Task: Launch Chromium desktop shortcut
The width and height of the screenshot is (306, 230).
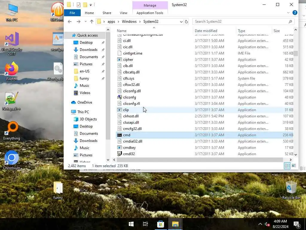Action: (12, 160)
